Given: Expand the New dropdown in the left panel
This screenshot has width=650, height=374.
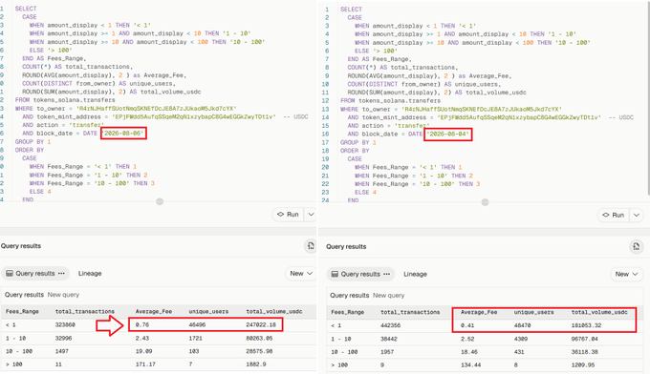Looking at the screenshot, I should point(301,274).
